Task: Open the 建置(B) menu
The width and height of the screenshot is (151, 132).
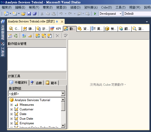Action: [61, 7]
